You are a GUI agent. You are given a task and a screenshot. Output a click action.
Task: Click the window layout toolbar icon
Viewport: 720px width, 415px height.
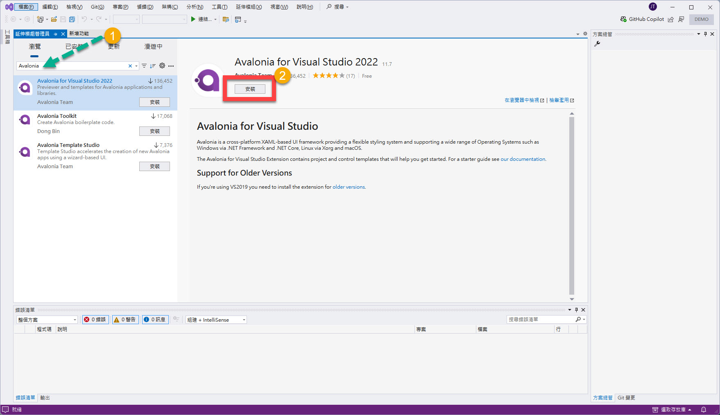(x=238, y=19)
